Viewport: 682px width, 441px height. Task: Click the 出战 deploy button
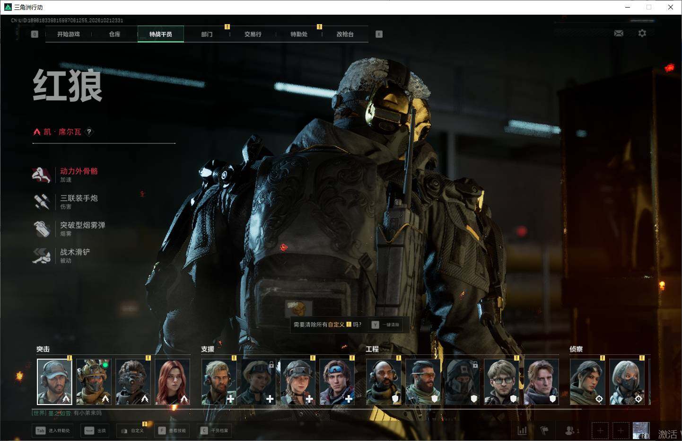click(x=95, y=431)
